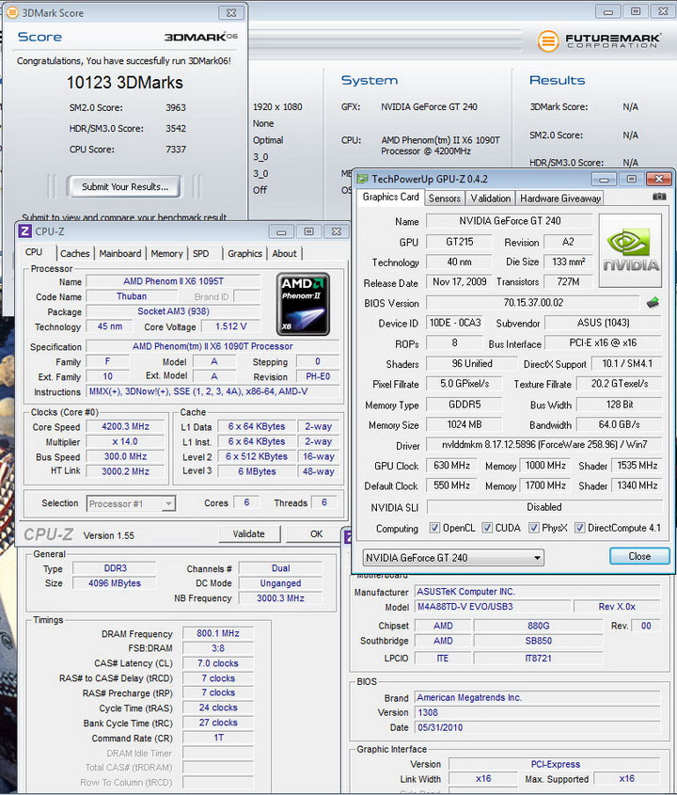
Task: Click the Default Clock 550 MHz field
Action: (451, 485)
